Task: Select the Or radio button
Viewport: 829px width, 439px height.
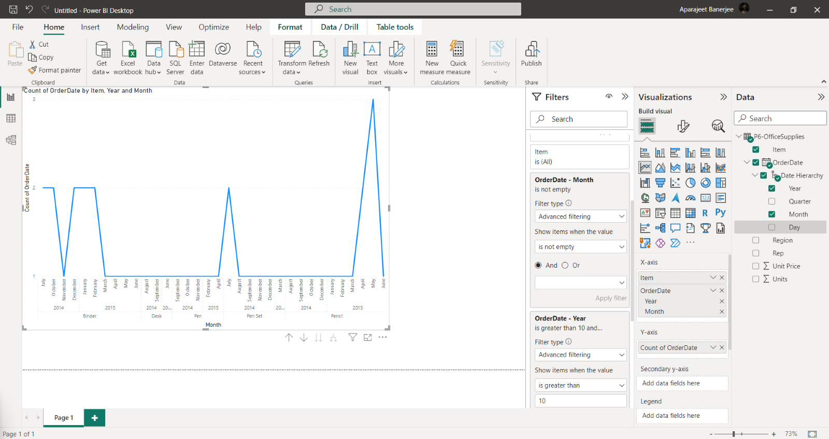Action: tap(565, 265)
